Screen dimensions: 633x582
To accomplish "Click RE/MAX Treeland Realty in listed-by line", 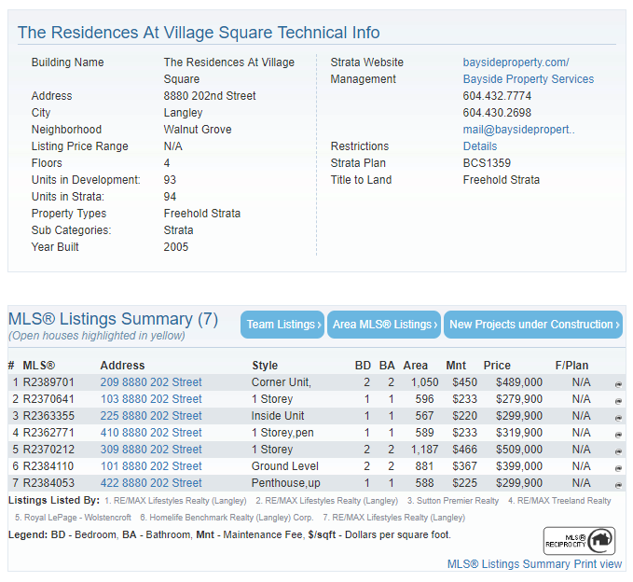I will (564, 501).
